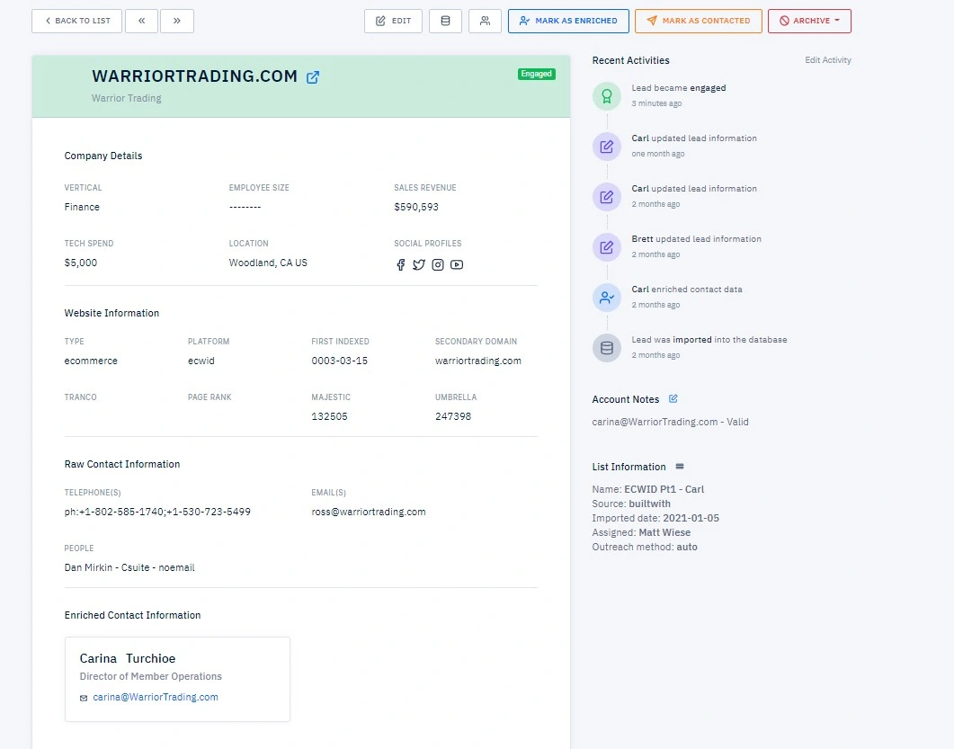Click the vertical value Finance
Viewport: 954px width, 749px height.
coord(82,207)
